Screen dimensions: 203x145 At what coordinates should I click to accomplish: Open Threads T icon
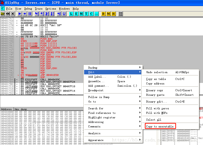(86, 14)
